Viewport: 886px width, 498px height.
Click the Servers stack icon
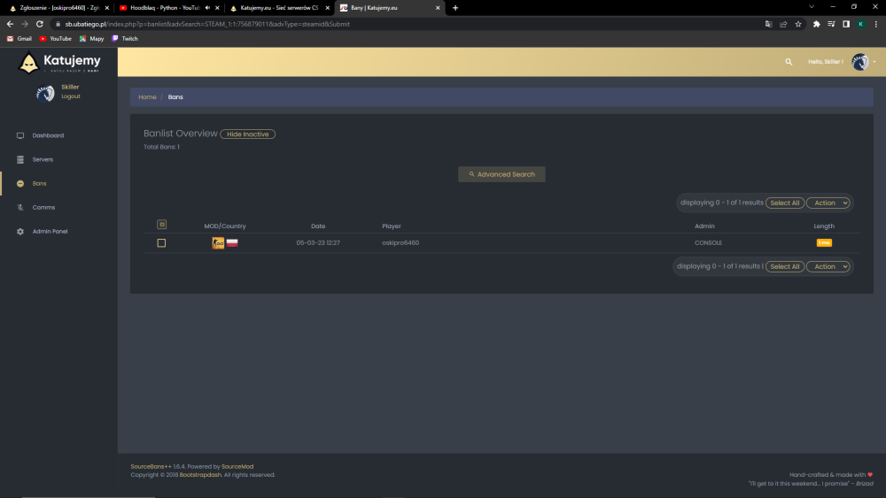click(x=20, y=159)
